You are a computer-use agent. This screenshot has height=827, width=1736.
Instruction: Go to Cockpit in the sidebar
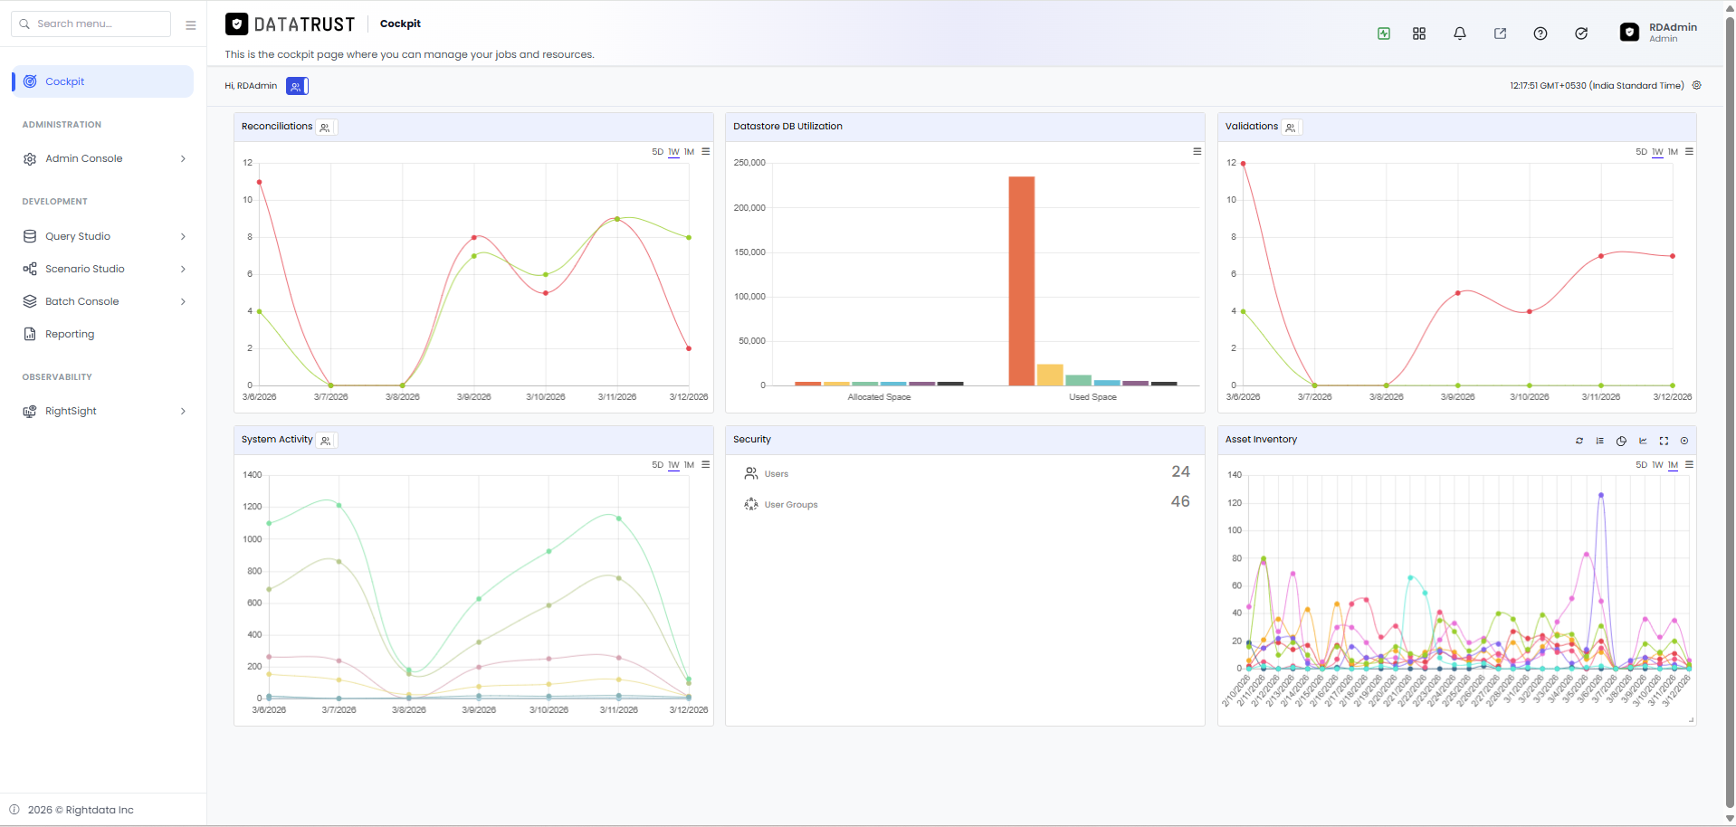[x=103, y=81]
